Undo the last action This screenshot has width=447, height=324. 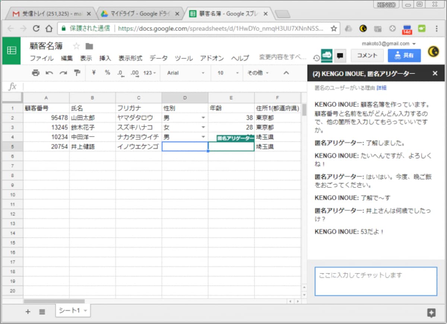pos(49,73)
